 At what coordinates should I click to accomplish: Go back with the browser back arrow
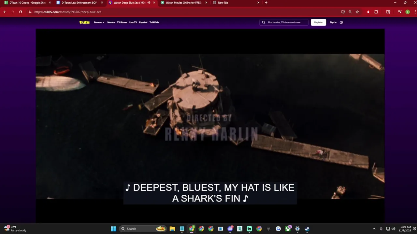[x=5, y=12]
